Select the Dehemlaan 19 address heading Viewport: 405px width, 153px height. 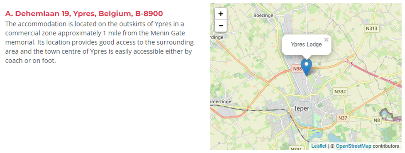pos(84,13)
